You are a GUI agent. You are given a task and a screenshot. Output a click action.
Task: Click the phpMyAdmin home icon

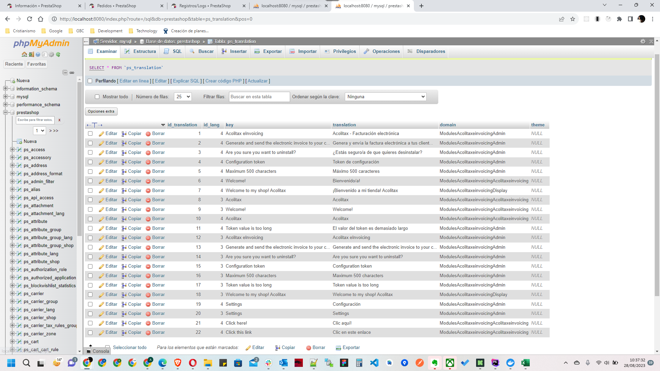pos(24,54)
